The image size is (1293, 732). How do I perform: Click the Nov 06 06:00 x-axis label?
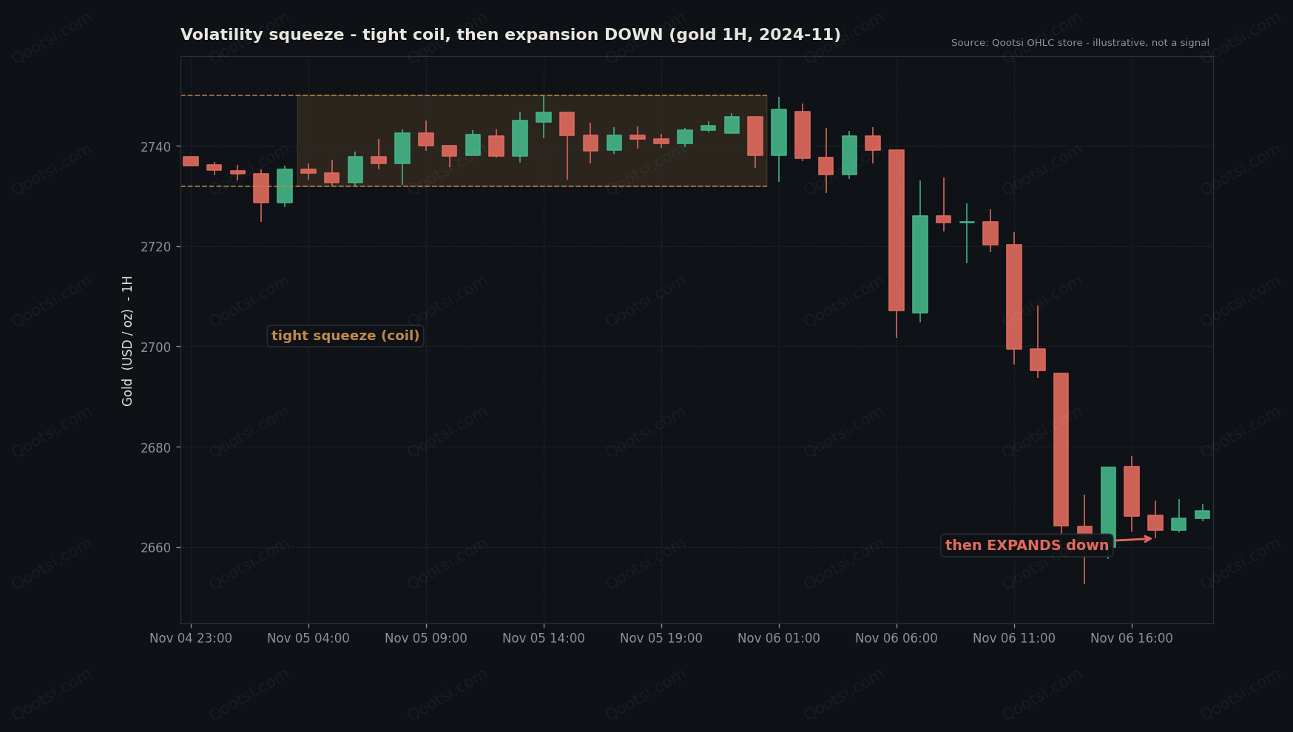(896, 638)
